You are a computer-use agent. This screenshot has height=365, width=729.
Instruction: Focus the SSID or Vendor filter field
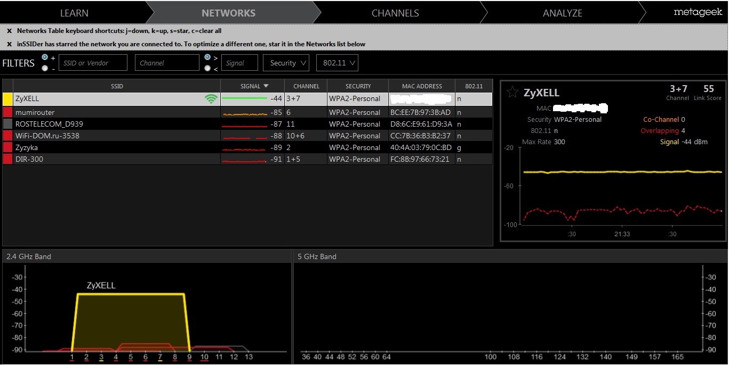click(93, 63)
